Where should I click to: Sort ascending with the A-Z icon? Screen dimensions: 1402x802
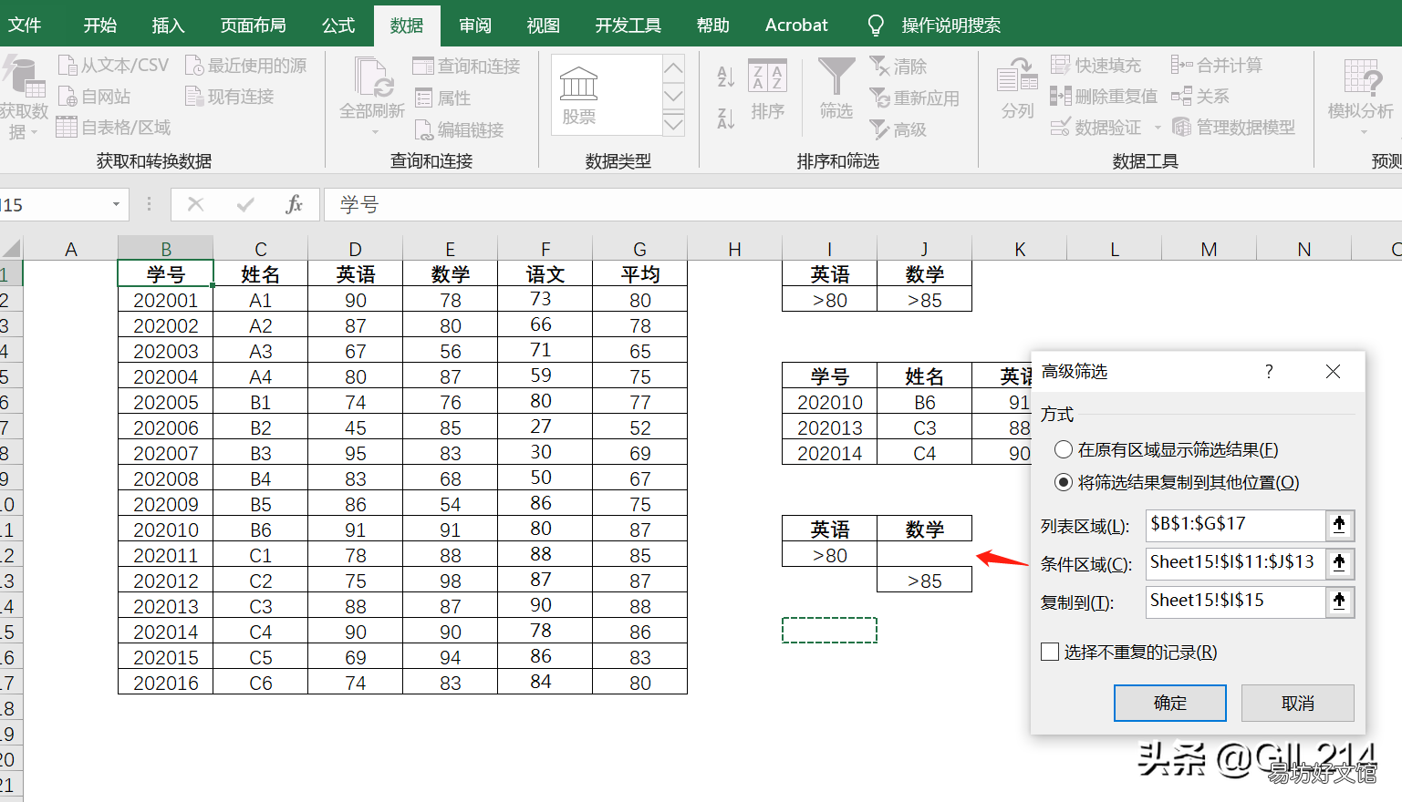[x=726, y=77]
